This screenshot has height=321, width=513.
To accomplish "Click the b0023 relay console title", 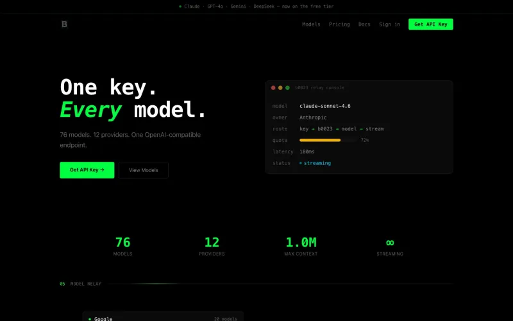I will [319, 88].
